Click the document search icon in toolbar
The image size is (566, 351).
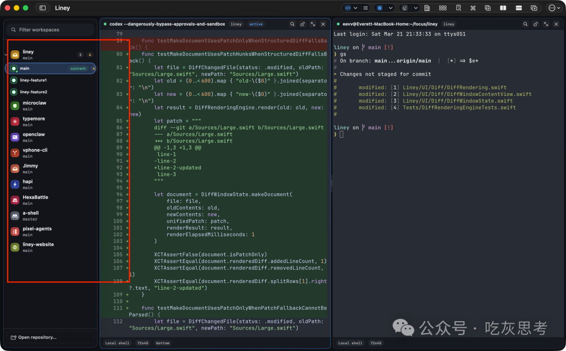click(458, 8)
